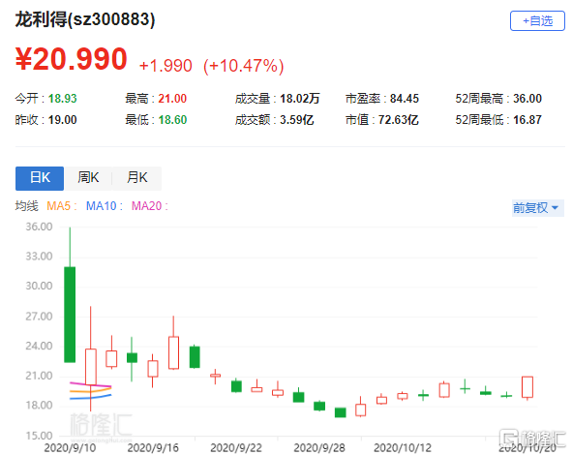Click the 今开 value 18.93
The width and height of the screenshot is (572, 455).
(x=62, y=99)
